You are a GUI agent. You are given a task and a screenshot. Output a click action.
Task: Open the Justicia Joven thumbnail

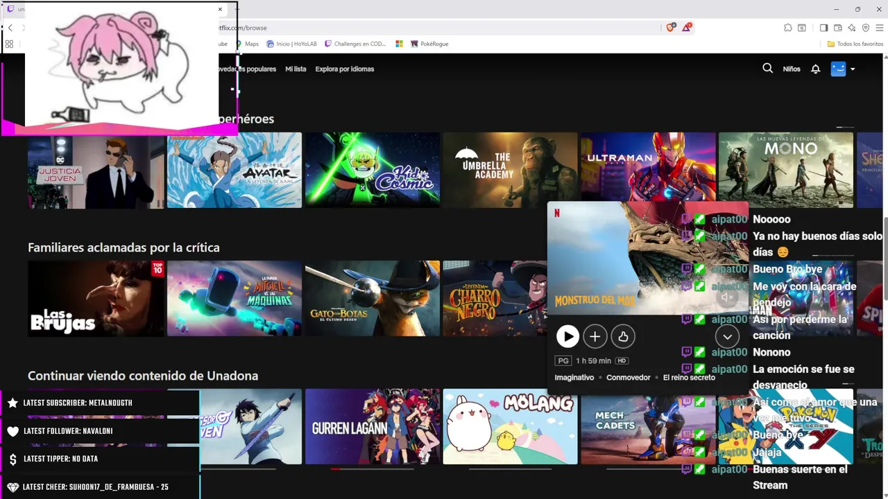tap(96, 170)
